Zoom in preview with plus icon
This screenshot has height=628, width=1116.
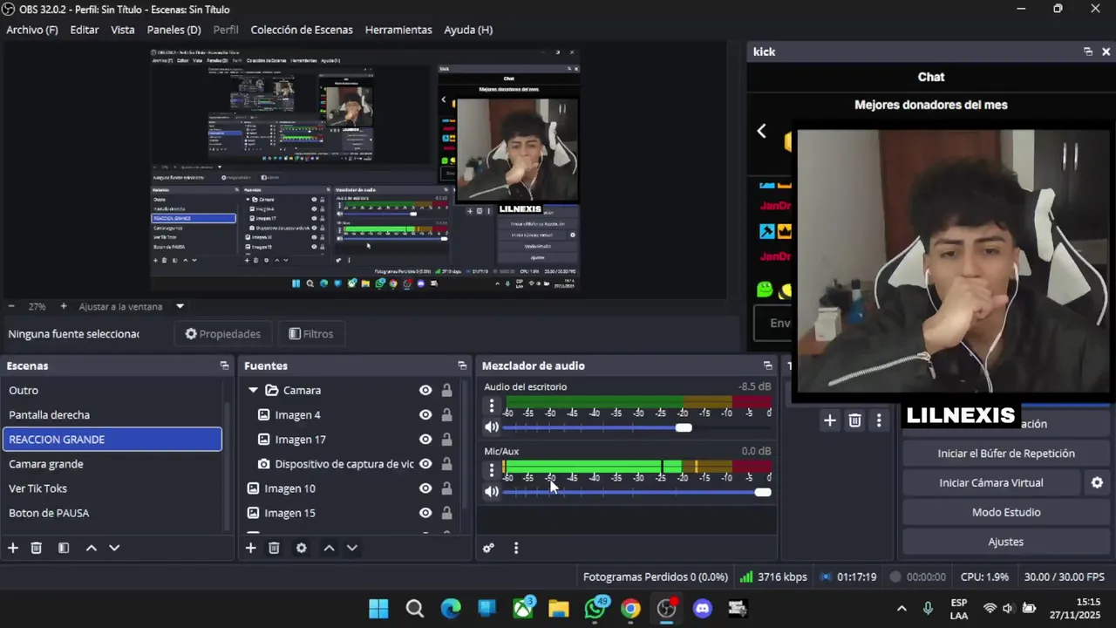[63, 306]
